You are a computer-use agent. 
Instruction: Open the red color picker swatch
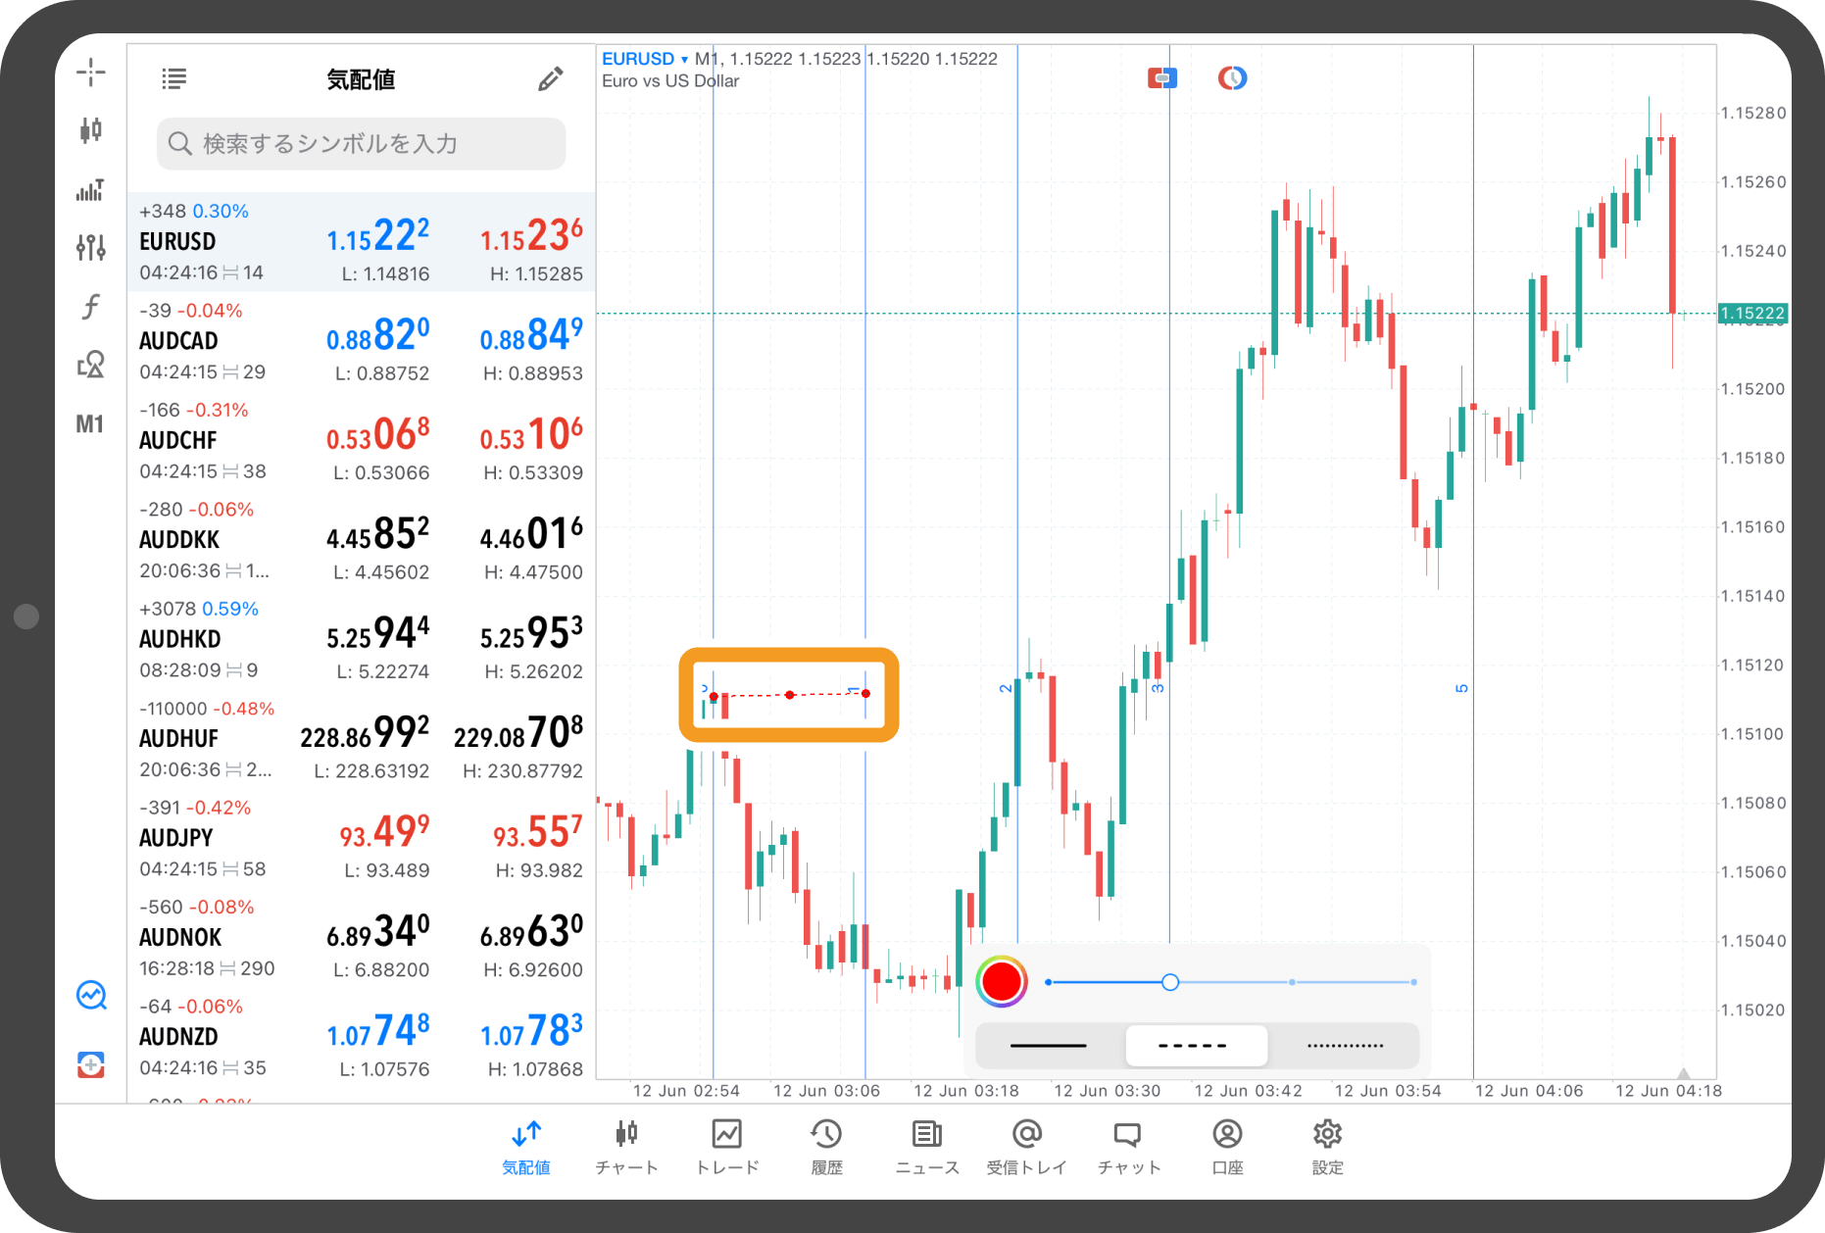[x=1001, y=981]
